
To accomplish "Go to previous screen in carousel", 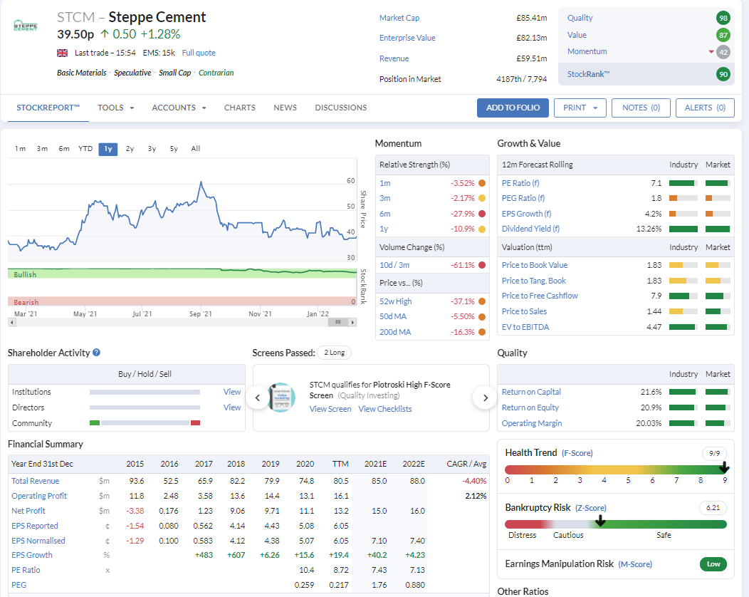I will click(x=258, y=398).
